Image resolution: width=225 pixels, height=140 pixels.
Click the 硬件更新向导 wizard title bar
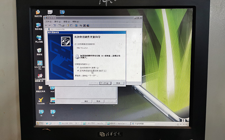click(87, 32)
